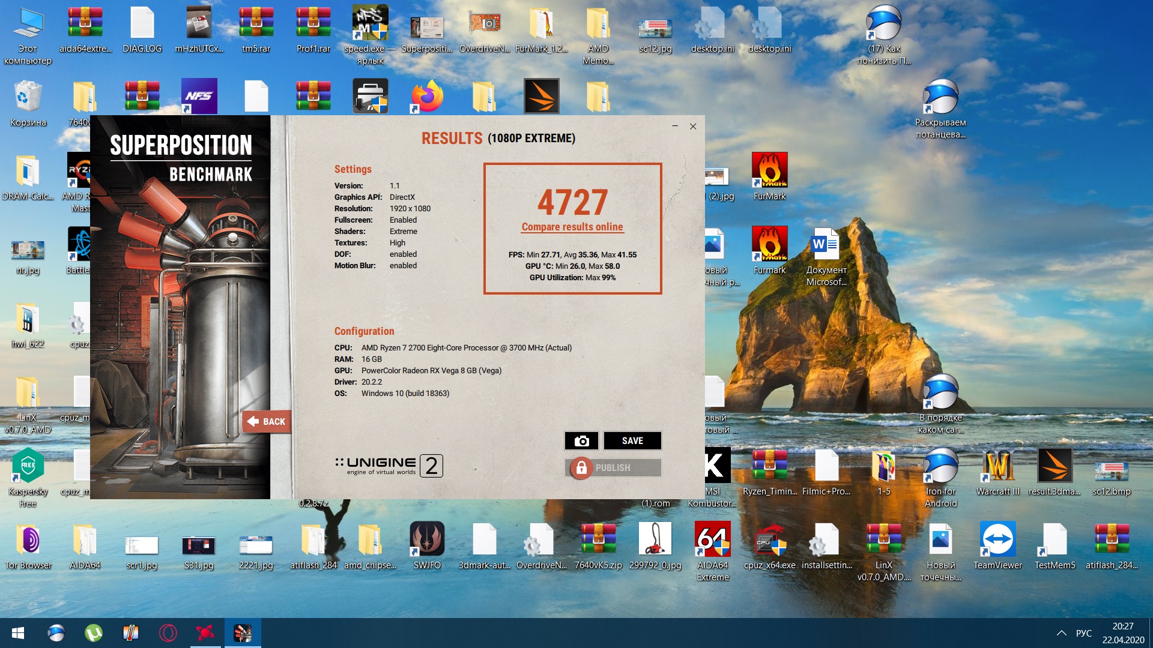This screenshot has height=648, width=1153.
Task: Click the camera screenshot button
Action: point(581,440)
